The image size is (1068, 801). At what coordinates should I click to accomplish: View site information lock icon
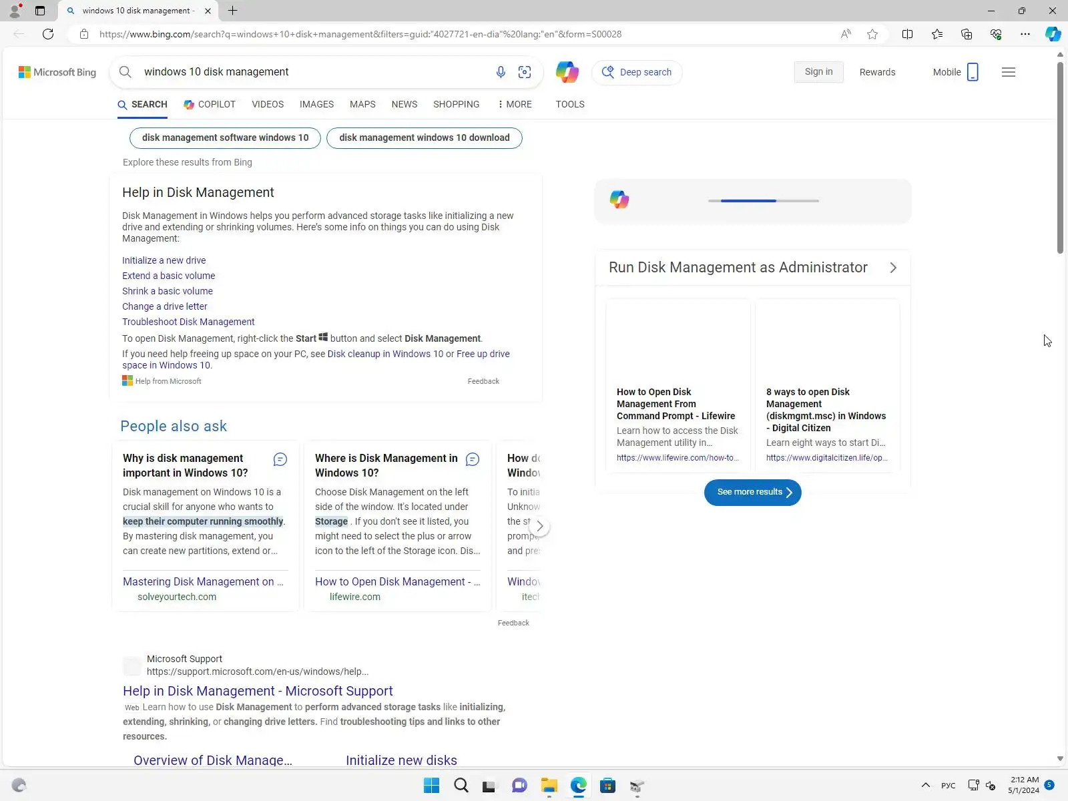coord(84,34)
